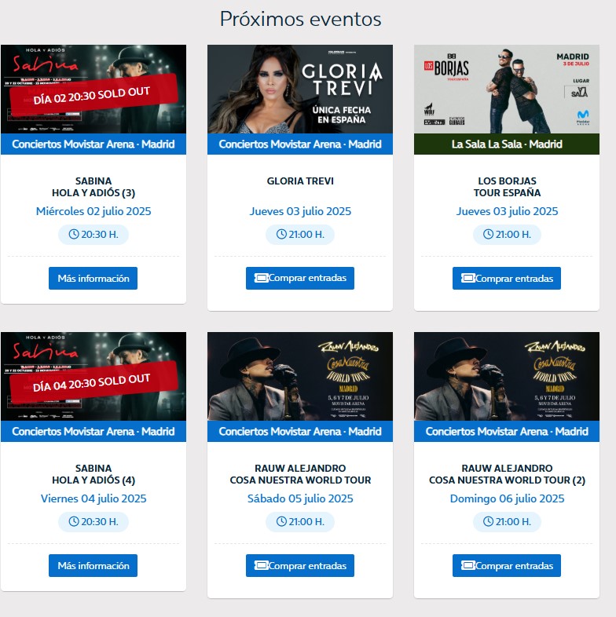616x617 pixels.
Task: Open Más información for Sabina Hola y Adiós (3)
Action: coord(93,278)
